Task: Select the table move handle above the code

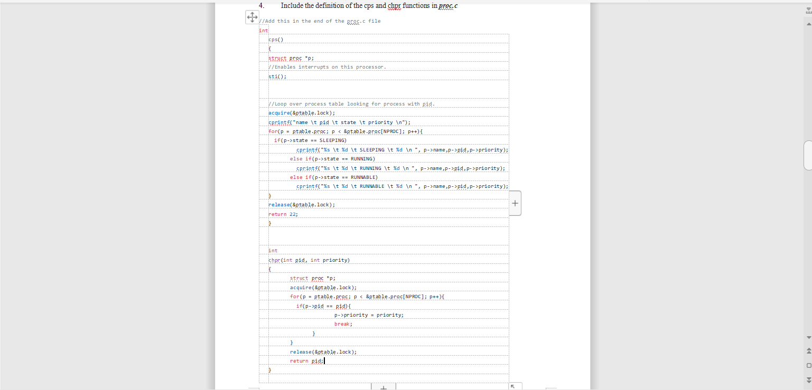Action: click(252, 17)
